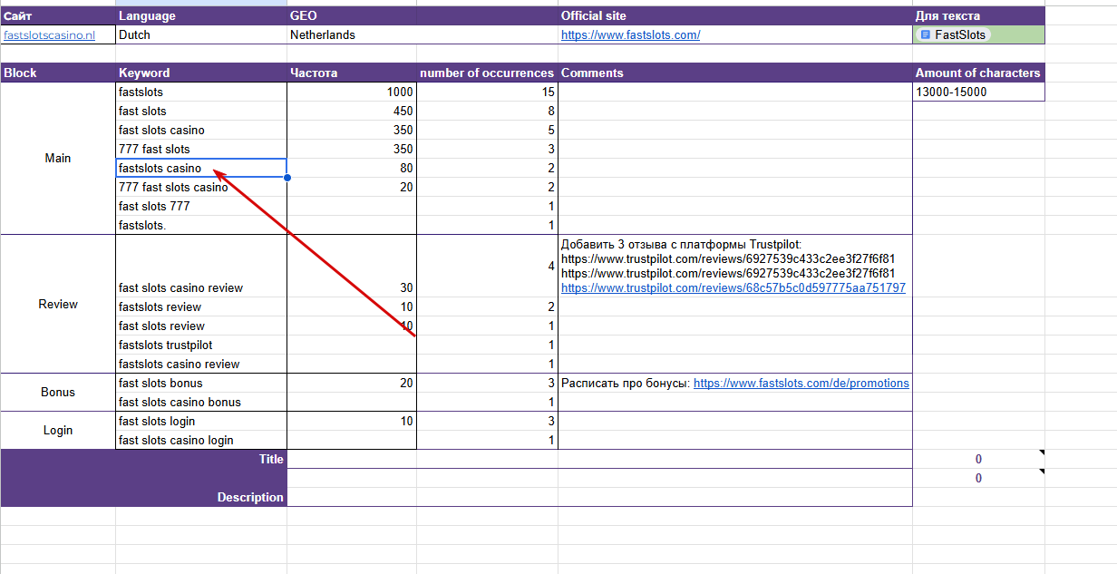Select the "fast slots bonus" keyword cell

pyautogui.click(x=201, y=383)
